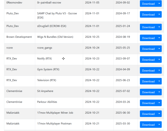Click date 2025-07-02 in Sit Anywhere row
Viewport: 167px width, 131px height.
pyautogui.click(x=123, y=91)
